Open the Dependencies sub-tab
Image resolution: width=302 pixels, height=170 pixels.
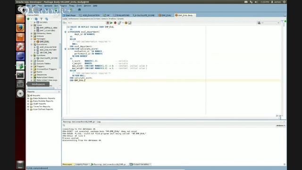tap(86, 19)
